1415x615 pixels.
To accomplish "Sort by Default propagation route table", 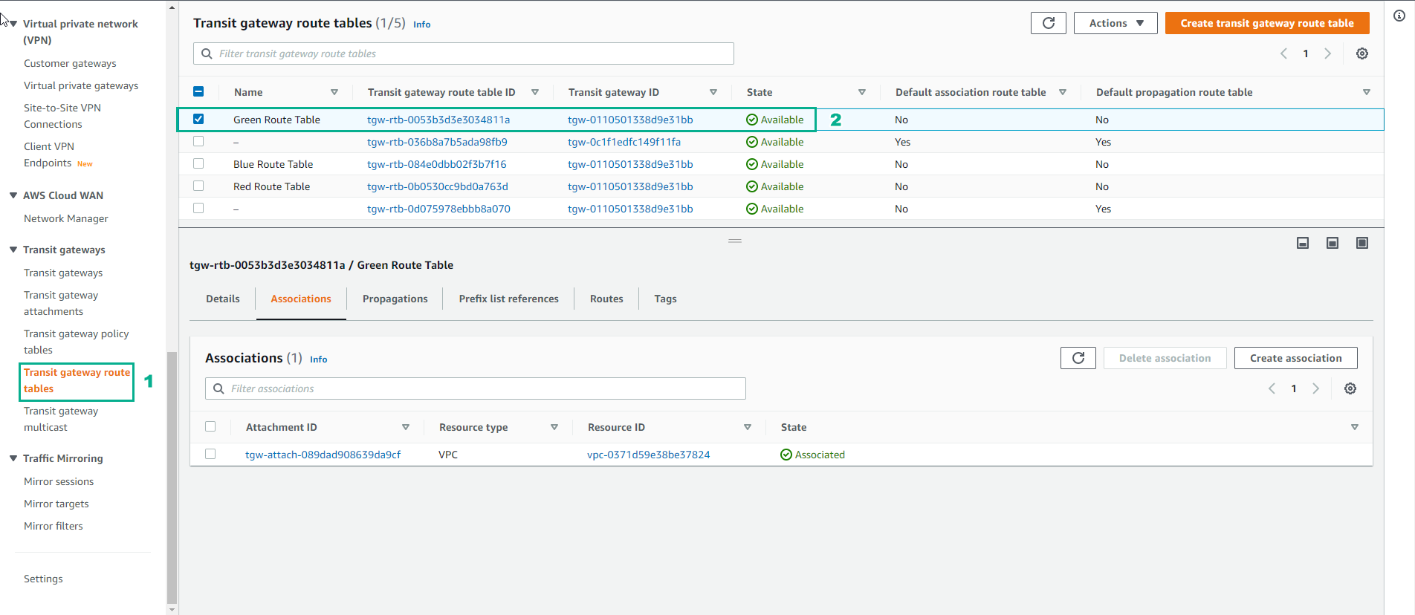I will 1367,92.
